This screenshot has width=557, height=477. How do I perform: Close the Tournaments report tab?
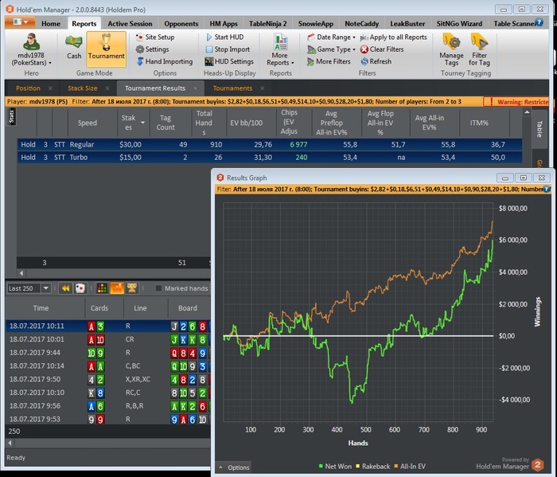(x=262, y=88)
